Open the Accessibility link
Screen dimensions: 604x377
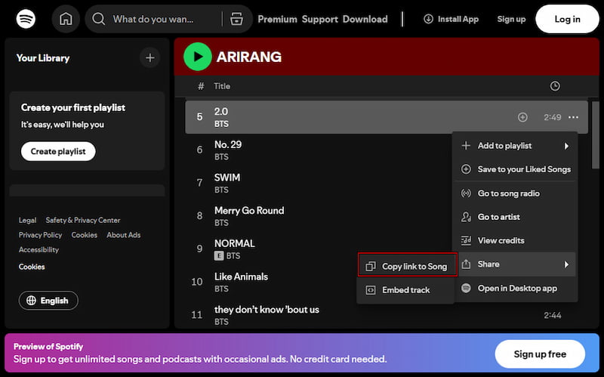pyautogui.click(x=39, y=249)
